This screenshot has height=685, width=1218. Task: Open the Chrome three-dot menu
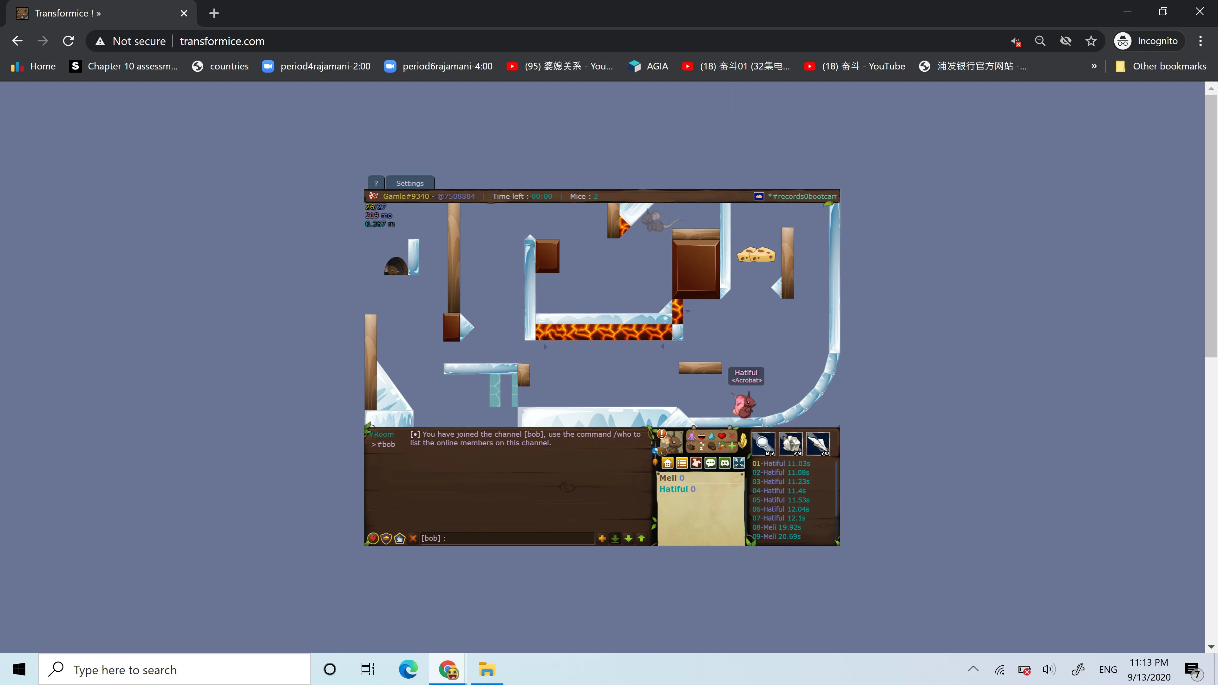coord(1201,41)
